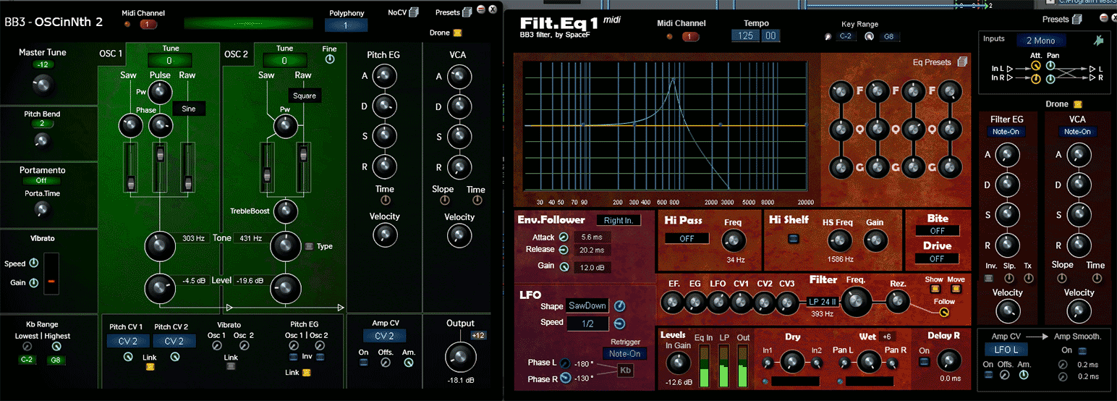
Task: Open the Pitch CV 1 source dropdown
Action: pyautogui.click(x=127, y=341)
